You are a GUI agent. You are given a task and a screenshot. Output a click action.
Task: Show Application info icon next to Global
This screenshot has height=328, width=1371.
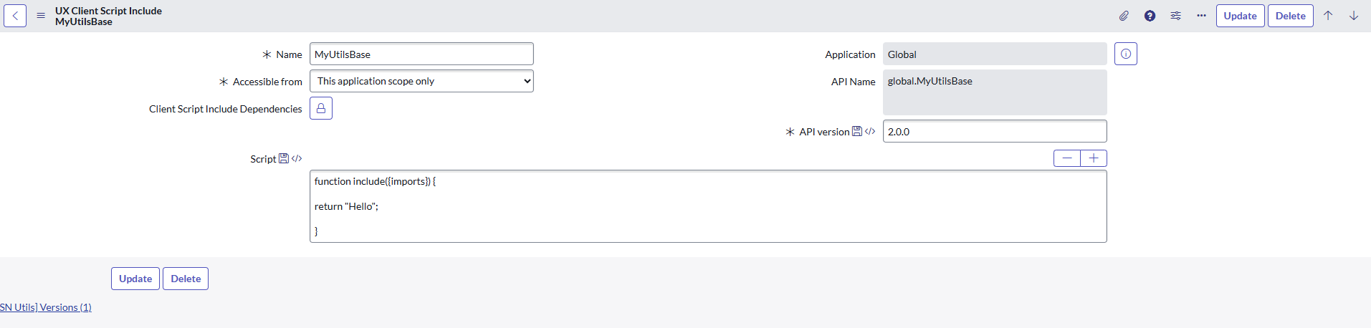tap(1126, 54)
